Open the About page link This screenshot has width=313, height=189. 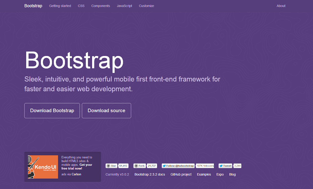281,6
